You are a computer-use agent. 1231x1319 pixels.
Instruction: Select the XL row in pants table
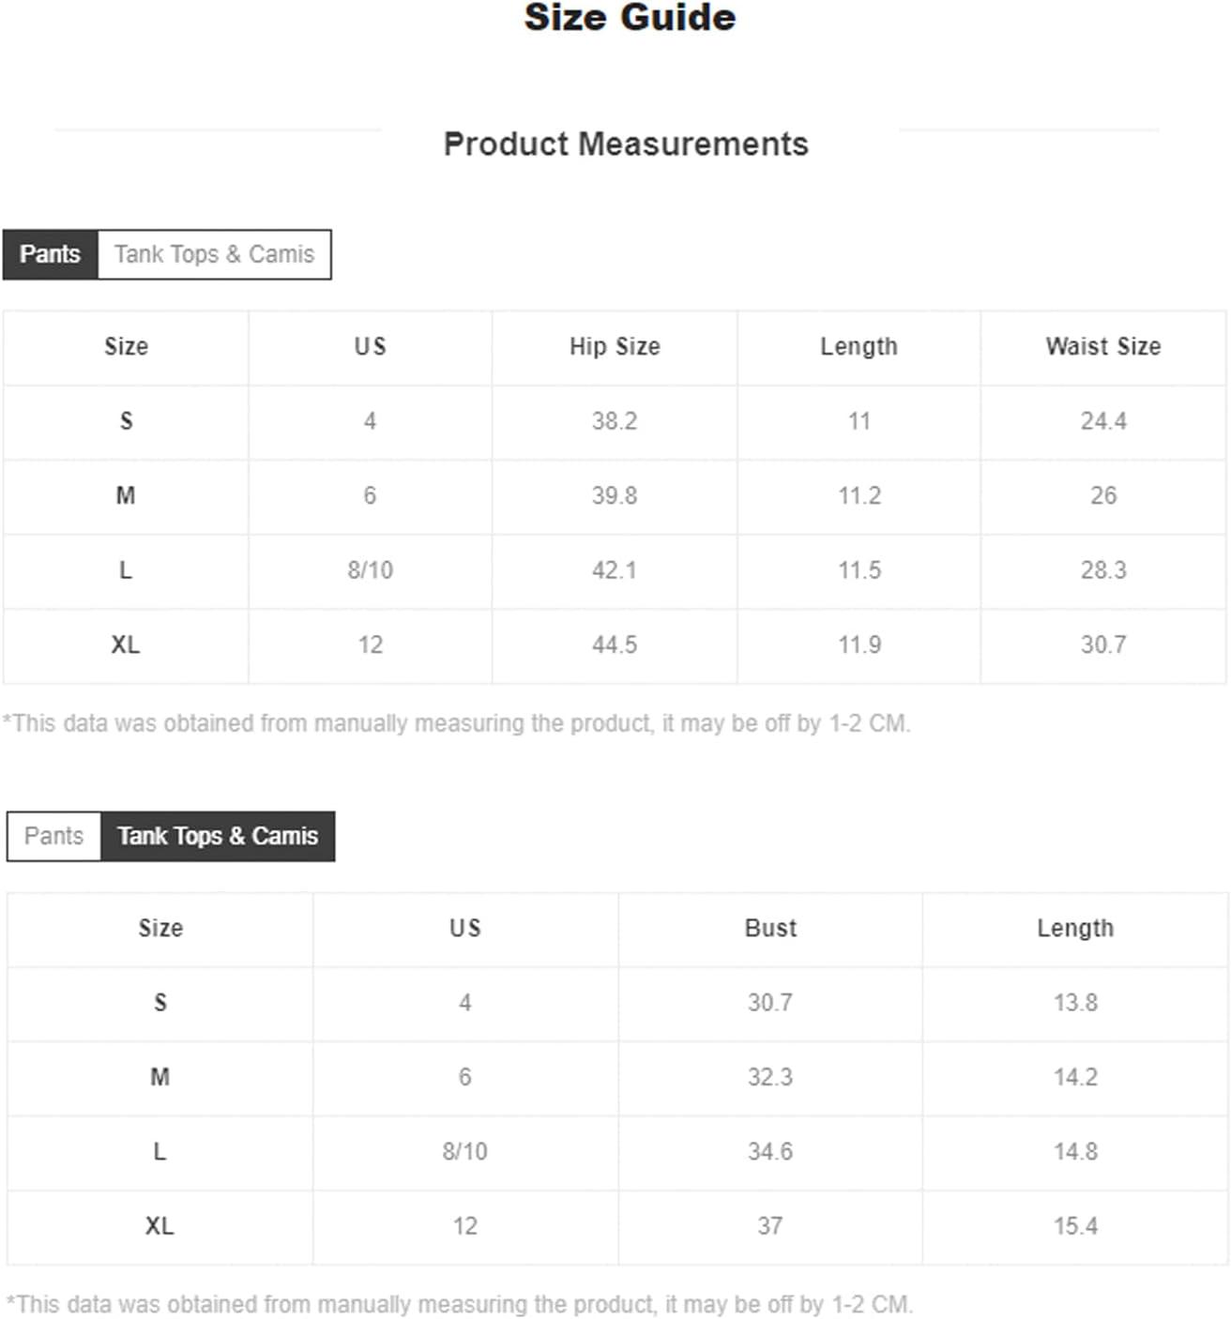[615, 645]
